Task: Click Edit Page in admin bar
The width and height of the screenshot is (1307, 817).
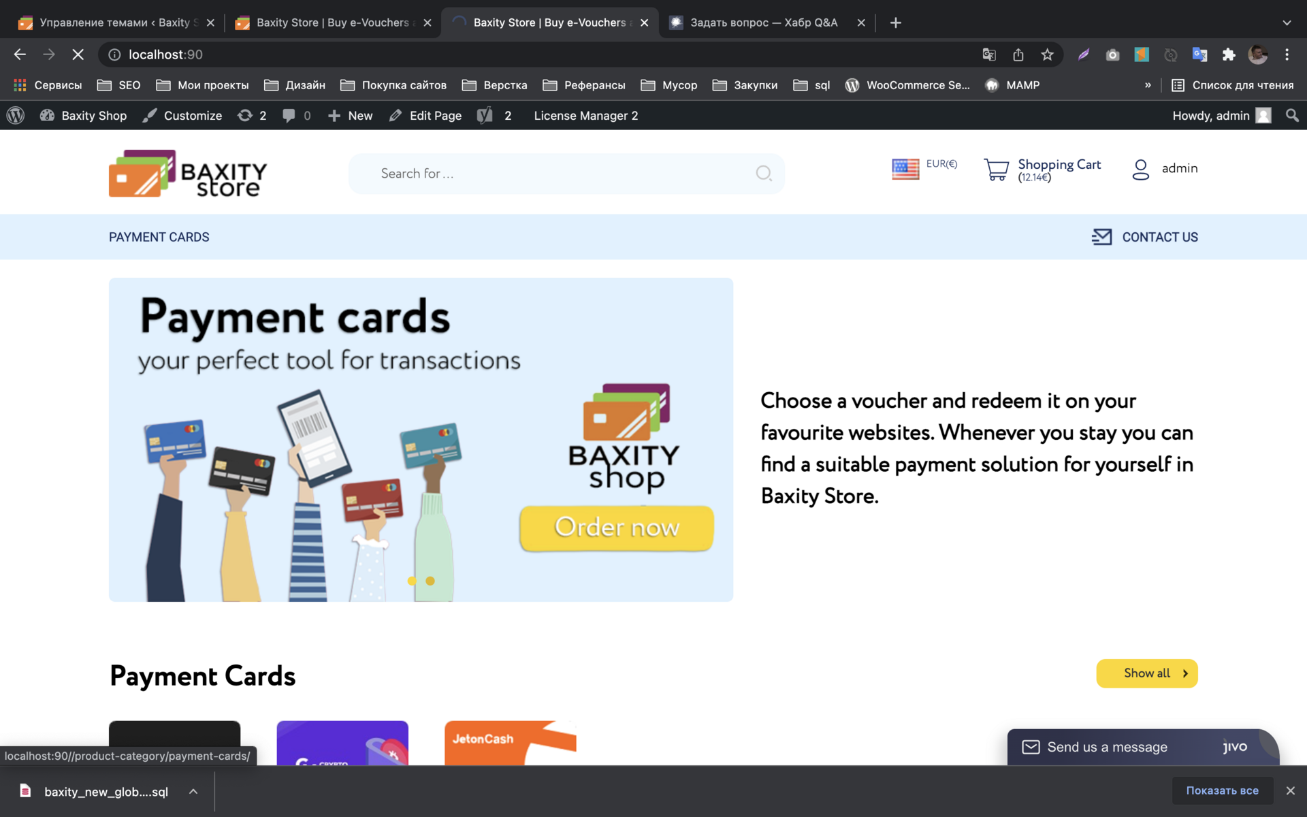Action: click(425, 116)
